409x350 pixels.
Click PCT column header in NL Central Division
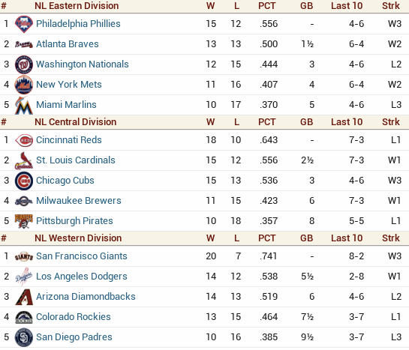pos(267,122)
